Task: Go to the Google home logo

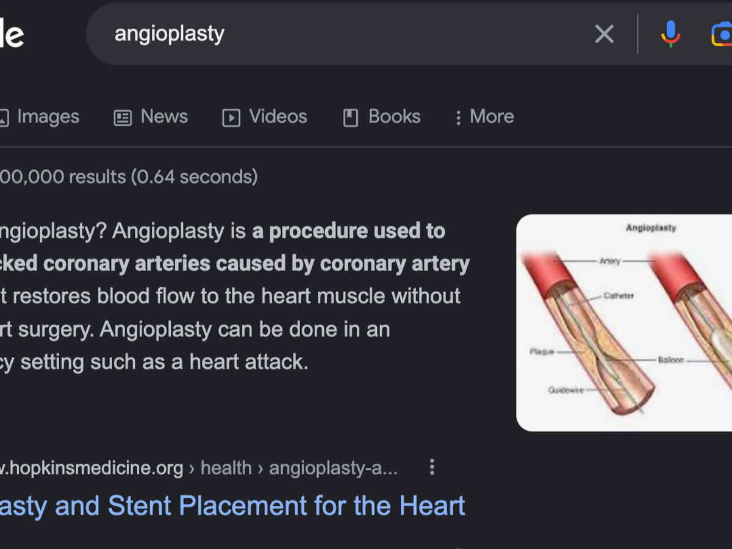Action: (x=11, y=34)
